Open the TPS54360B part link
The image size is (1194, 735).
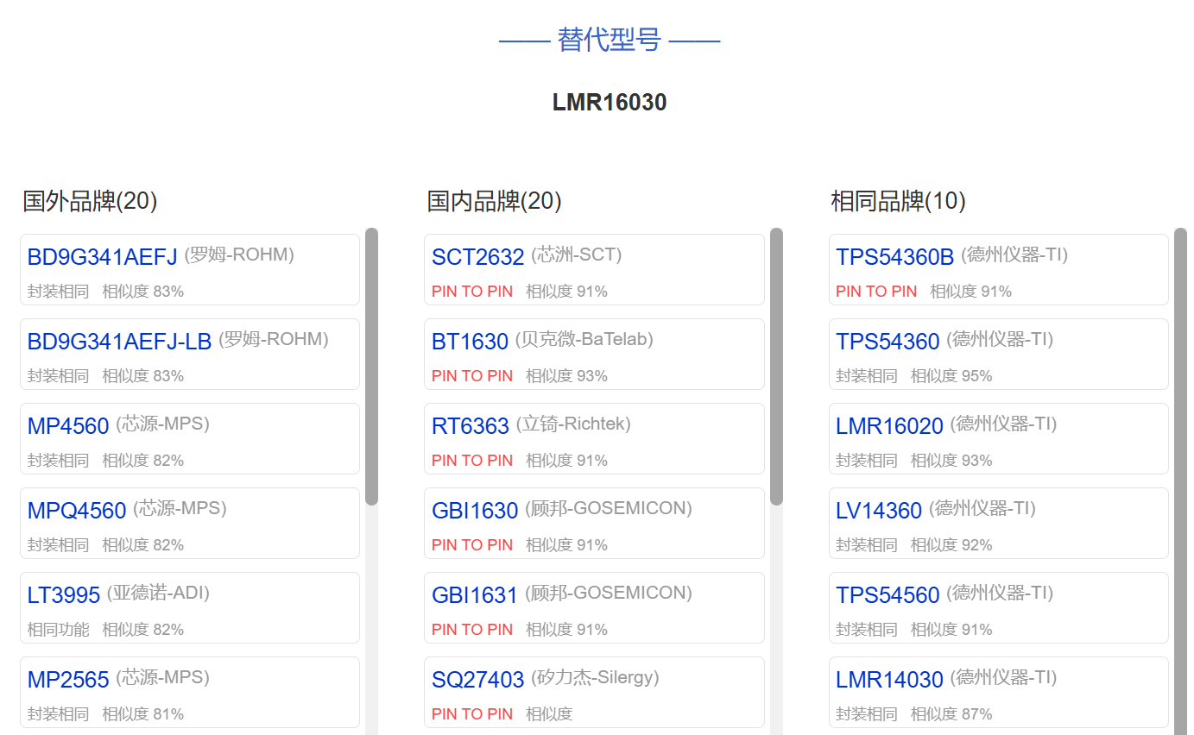(894, 257)
